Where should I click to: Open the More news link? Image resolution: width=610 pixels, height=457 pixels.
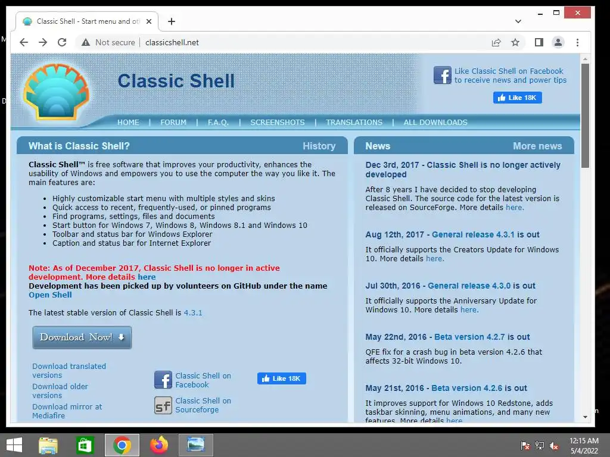tap(537, 146)
